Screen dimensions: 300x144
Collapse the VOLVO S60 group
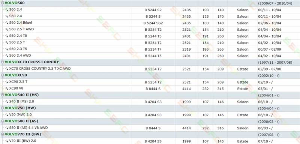click(3, 3)
